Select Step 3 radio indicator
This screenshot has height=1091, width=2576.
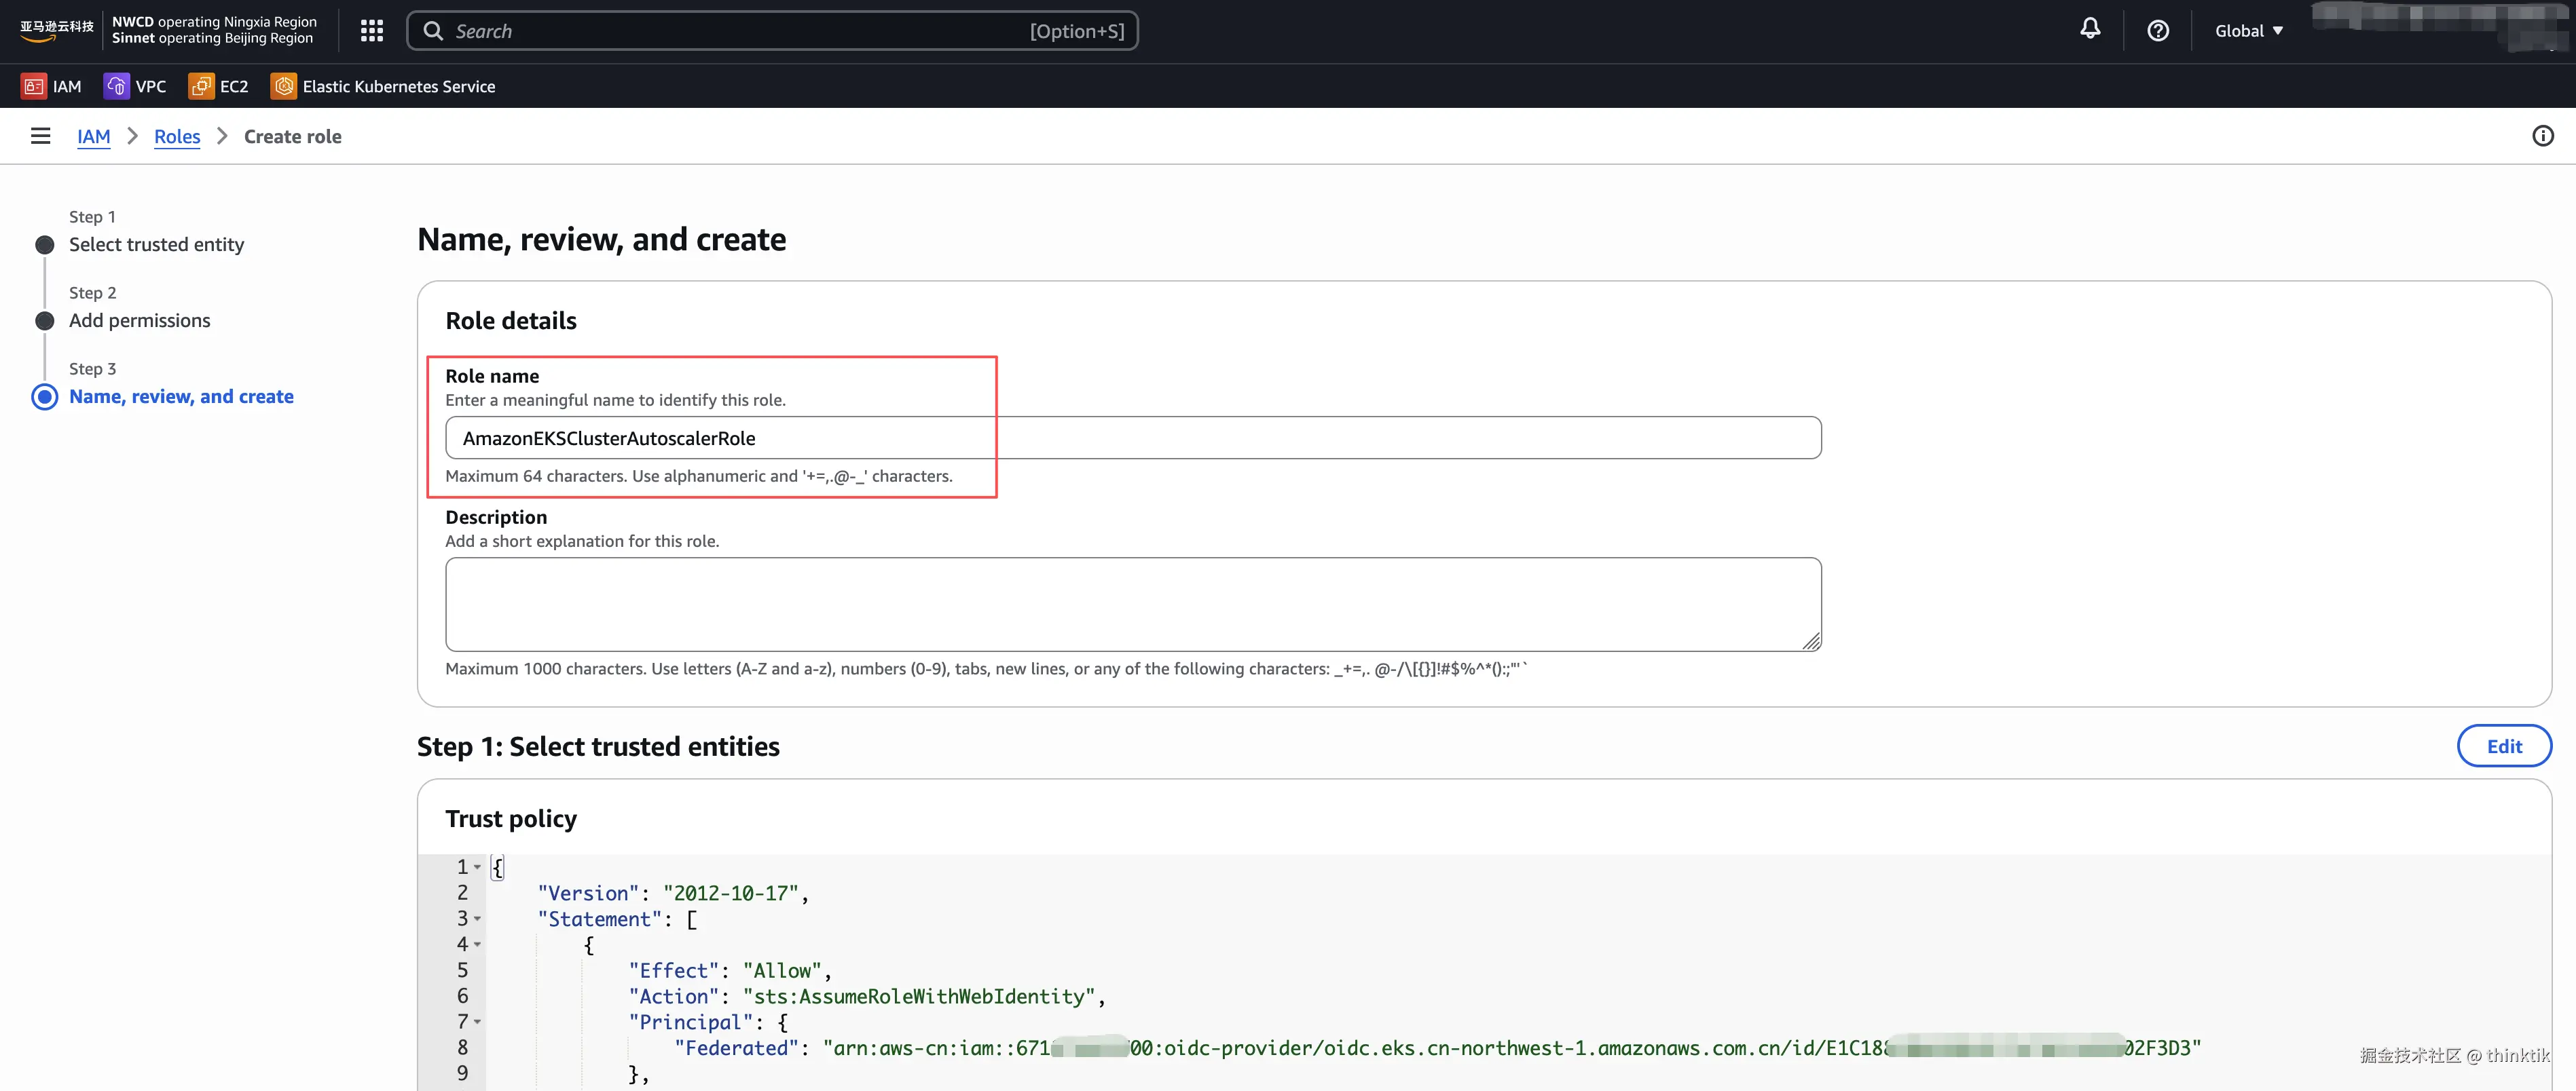click(x=45, y=397)
